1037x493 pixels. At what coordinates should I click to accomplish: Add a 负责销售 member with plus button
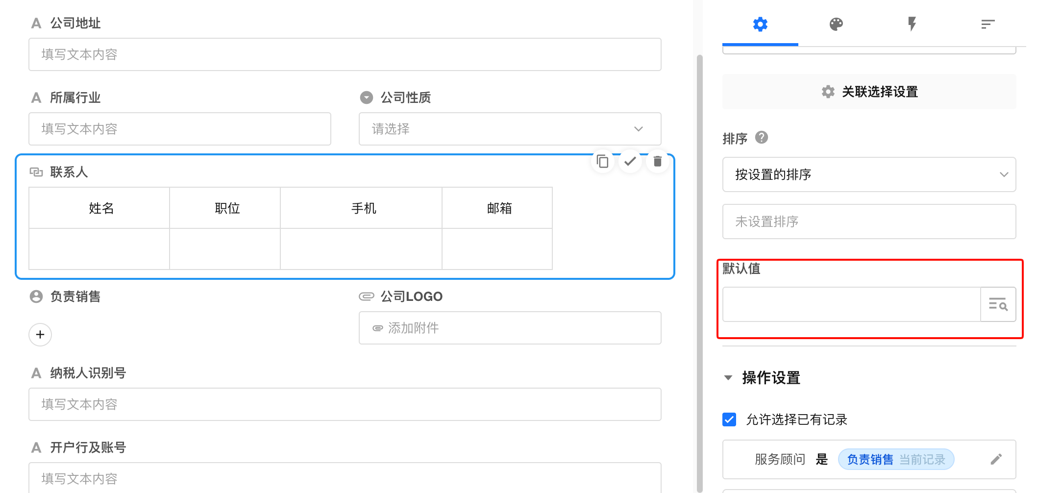(x=40, y=335)
